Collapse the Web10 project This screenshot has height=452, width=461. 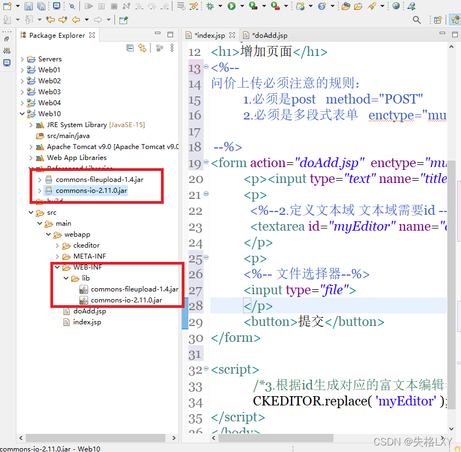tap(22, 113)
